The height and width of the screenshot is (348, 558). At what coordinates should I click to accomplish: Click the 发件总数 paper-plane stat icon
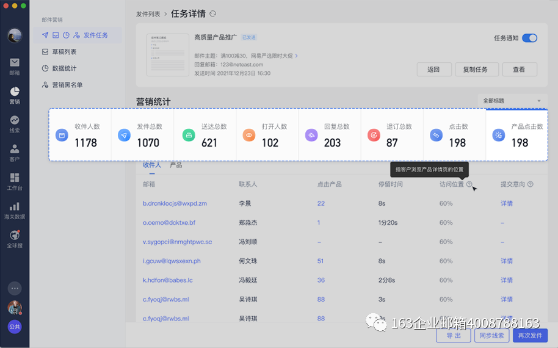point(124,135)
